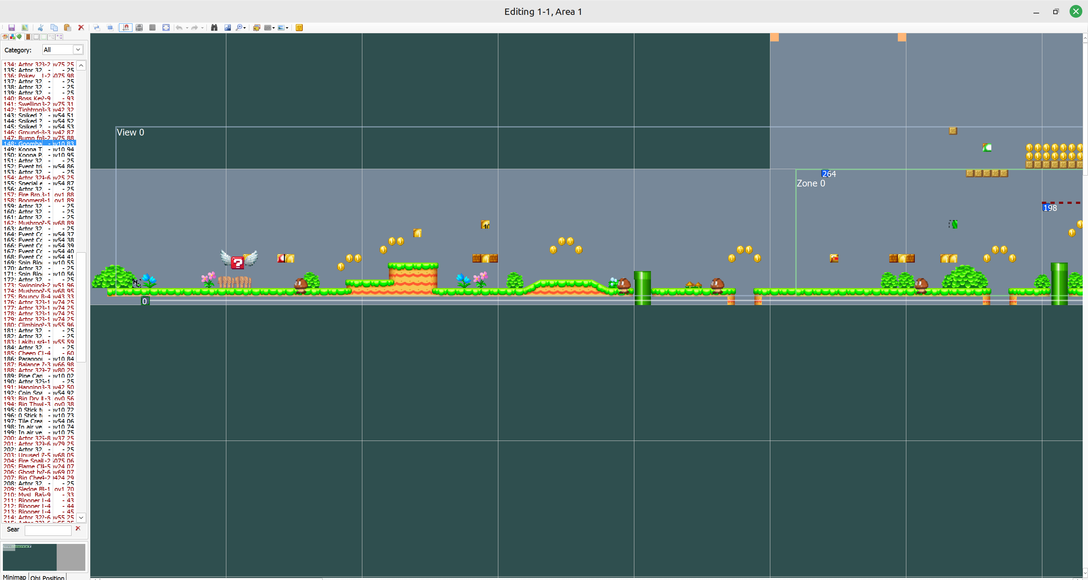Toggle the magnet snap-to-grid button
Screen dimensions: 1088x580
coord(125,28)
